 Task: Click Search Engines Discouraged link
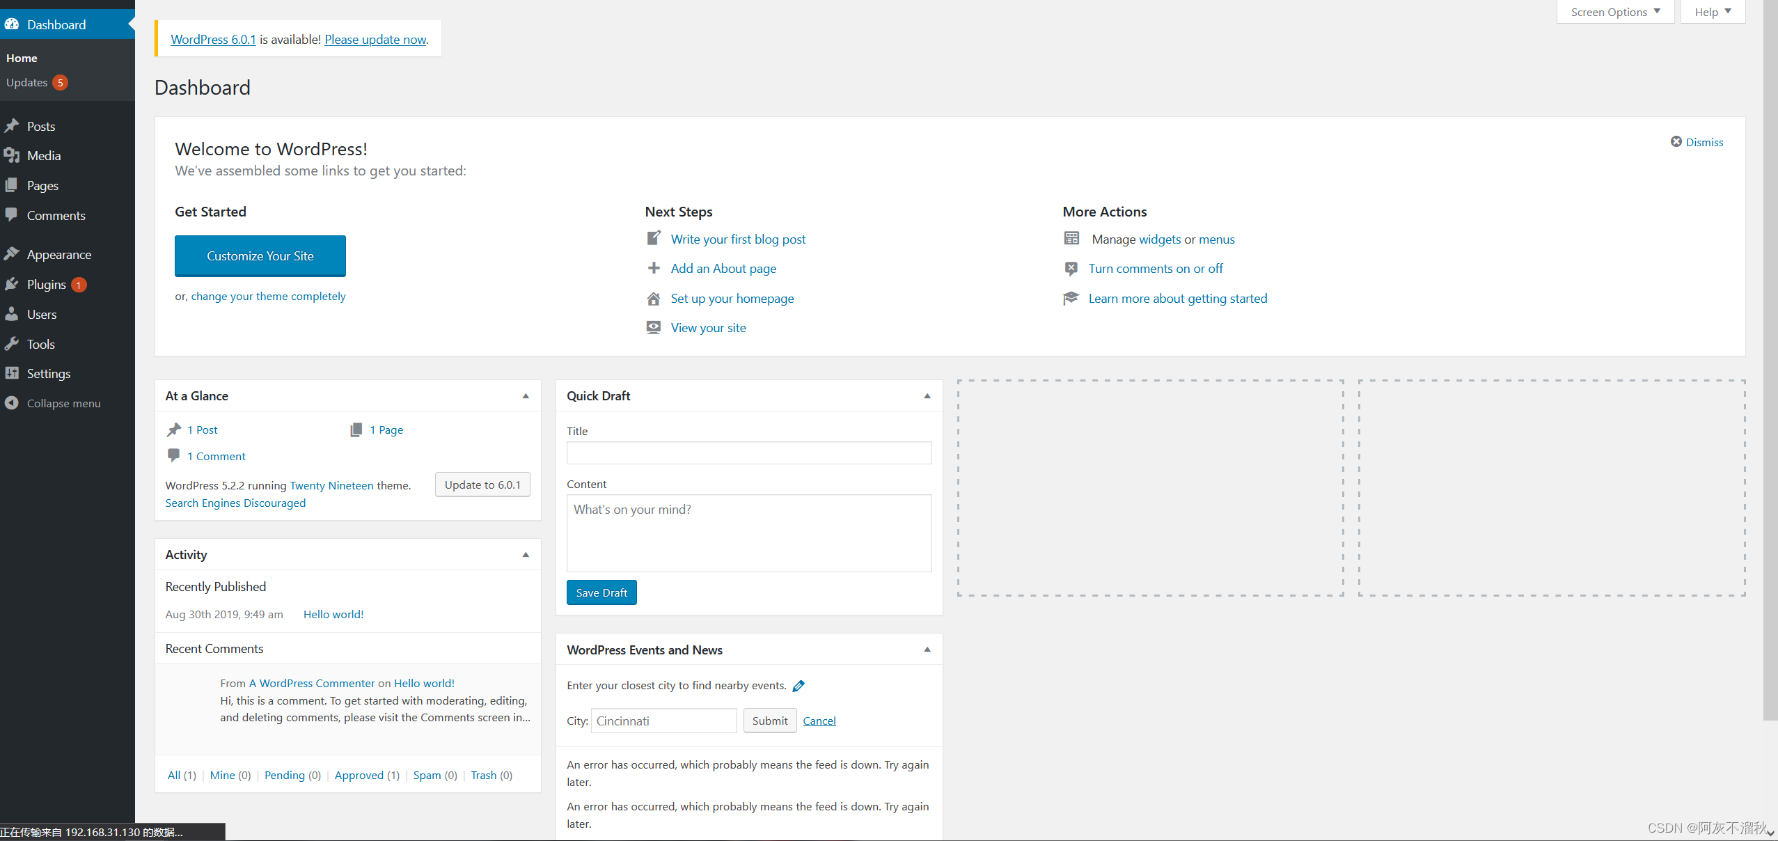[235, 503]
